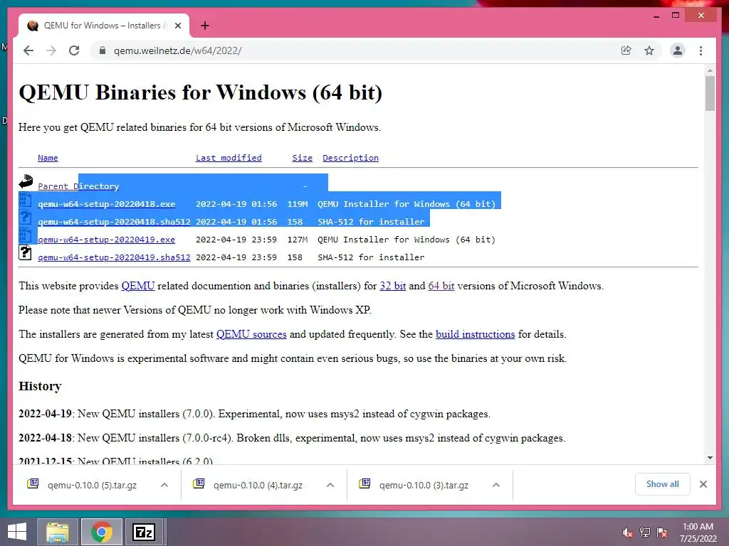Download qemu-w64-setup-20220418.exe
The width and height of the screenshot is (729, 546).
tap(107, 204)
